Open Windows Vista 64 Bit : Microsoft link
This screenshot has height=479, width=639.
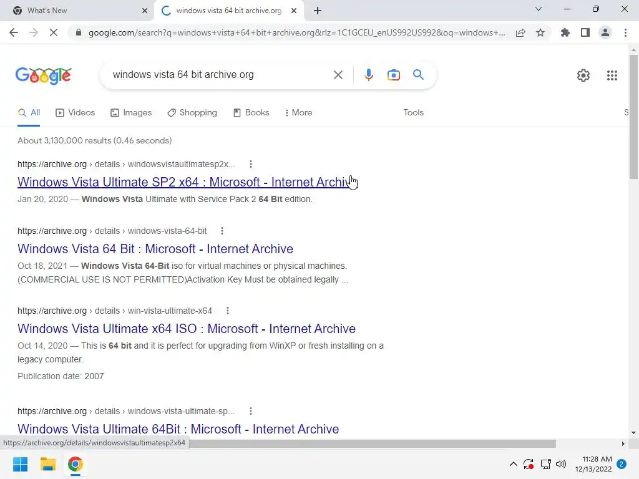(155, 249)
